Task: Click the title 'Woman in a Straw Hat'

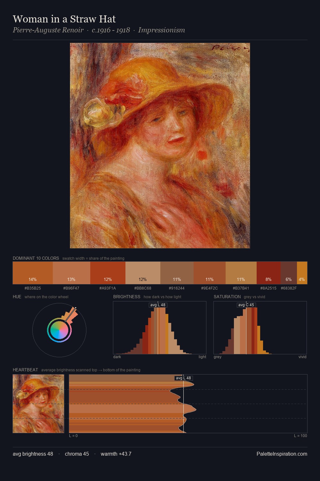Action: coord(64,19)
